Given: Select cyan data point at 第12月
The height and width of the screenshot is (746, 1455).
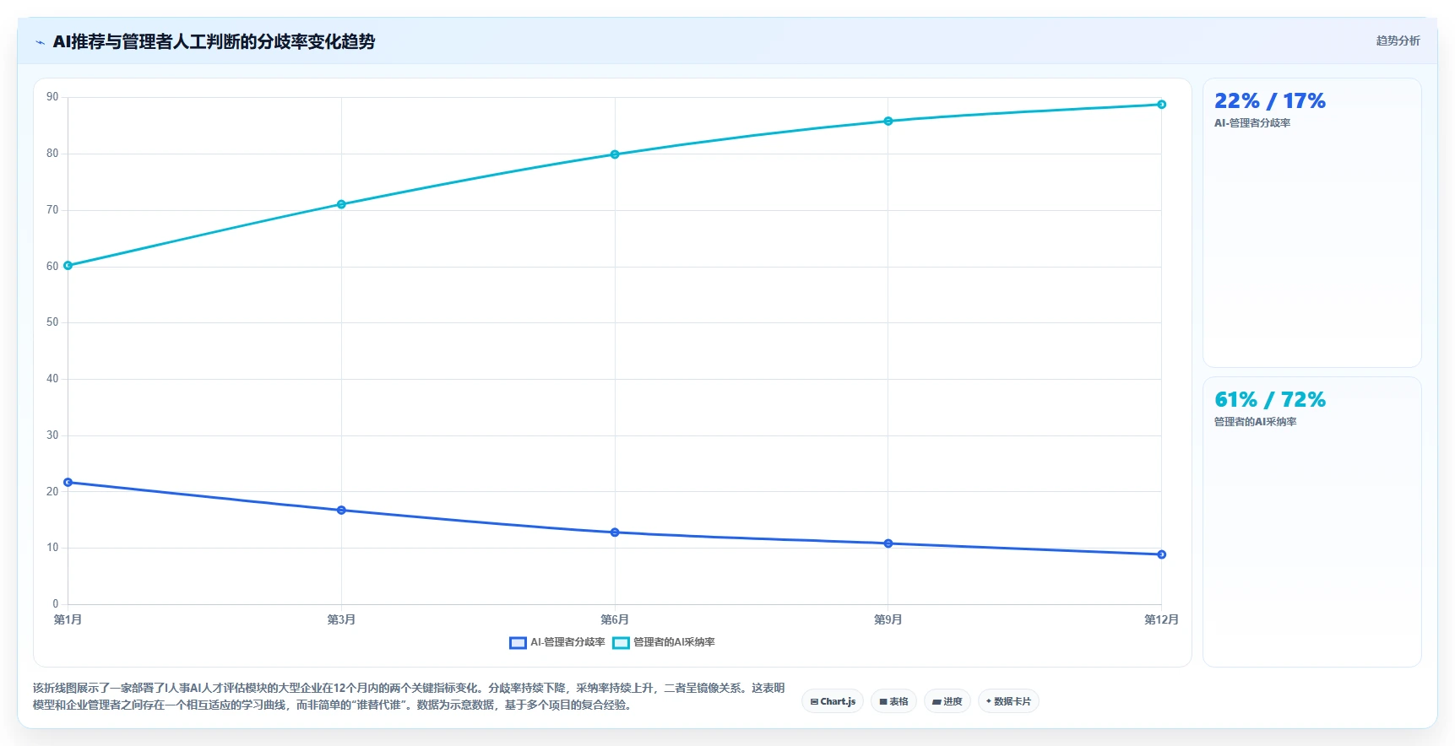Looking at the screenshot, I should [1161, 105].
